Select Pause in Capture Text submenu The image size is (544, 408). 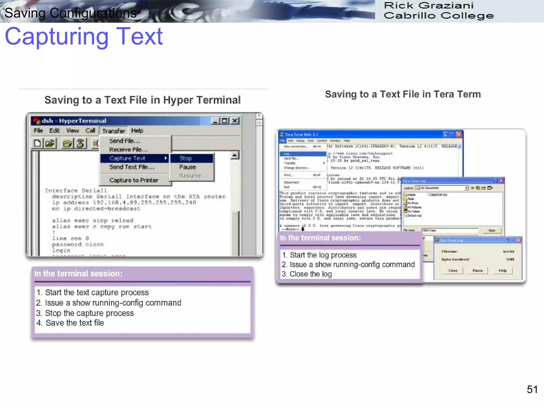(x=192, y=167)
